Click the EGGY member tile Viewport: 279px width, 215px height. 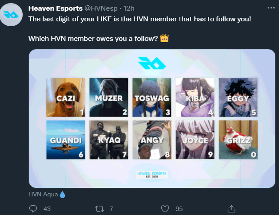(x=238, y=97)
